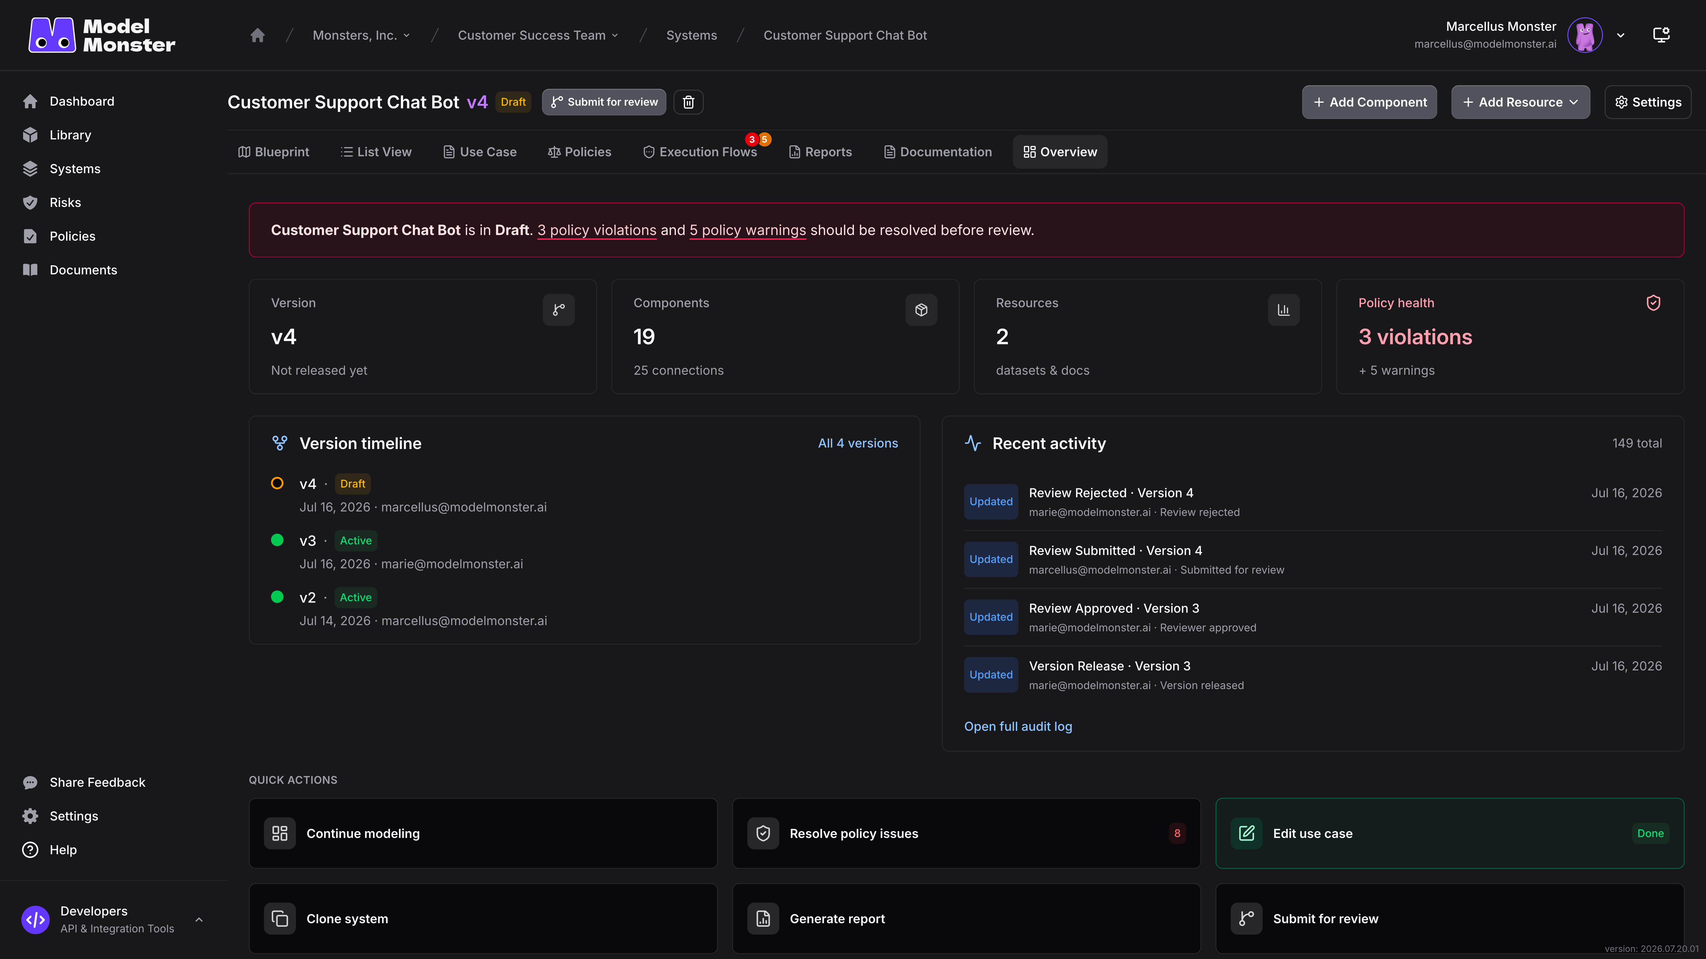The image size is (1706, 959).
Task: Open sidebar Settings gear
Action: (x=31, y=816)
